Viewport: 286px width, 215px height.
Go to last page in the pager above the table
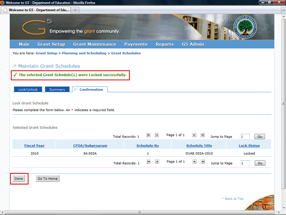202,135
